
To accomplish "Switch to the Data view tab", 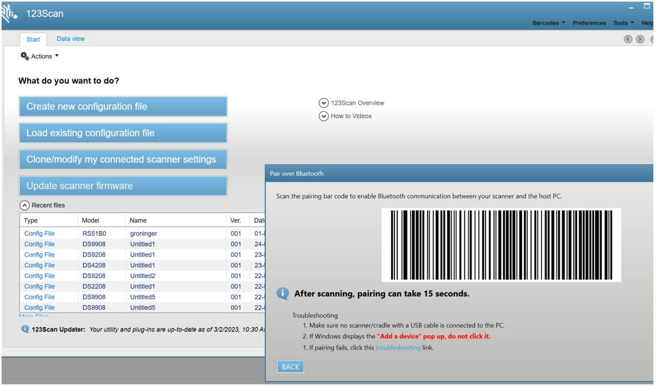I will [x=70, y=39].
